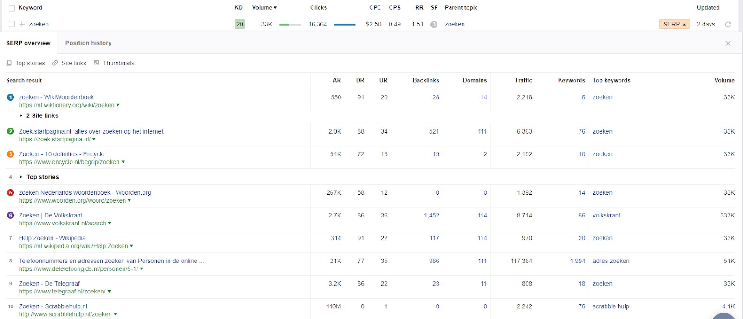Toggle the orange SERP button
743x319 pixels.
coord(674,24)
